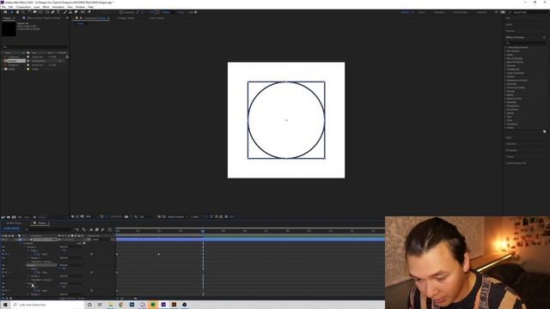Open the Align panel
This screenshot has height=309, width=550.
(509, 137)
